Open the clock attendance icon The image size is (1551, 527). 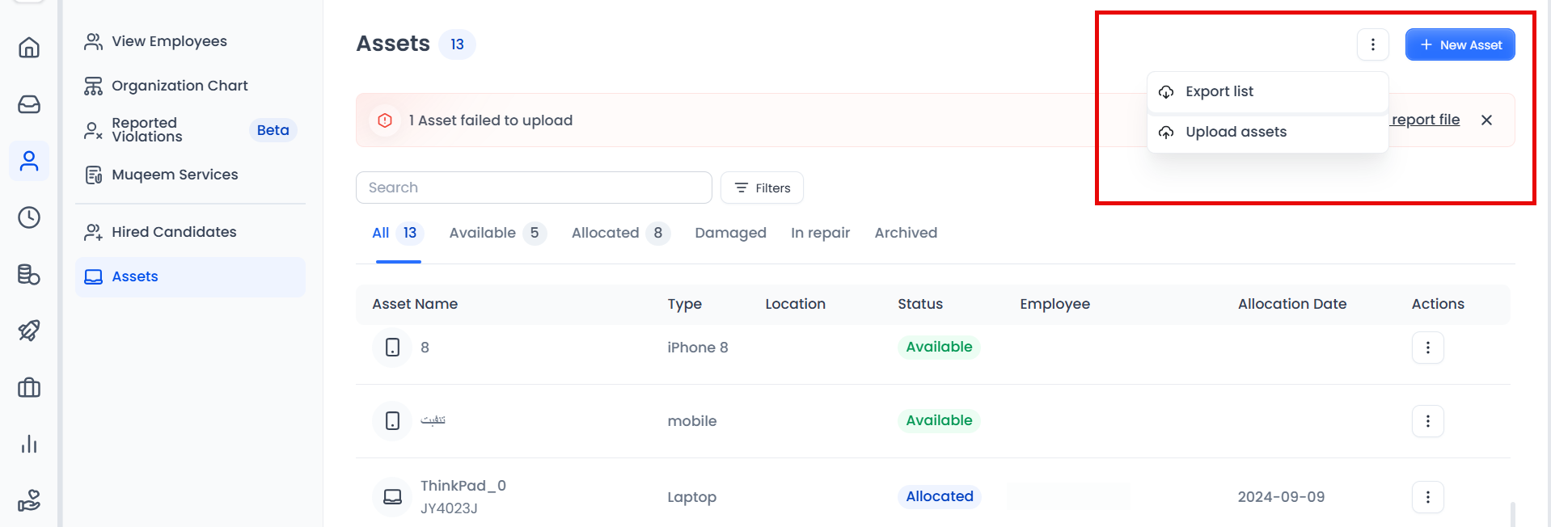(29, 217)
